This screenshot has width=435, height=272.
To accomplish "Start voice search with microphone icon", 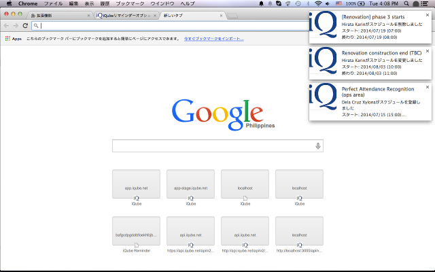I will pos(318,146).
